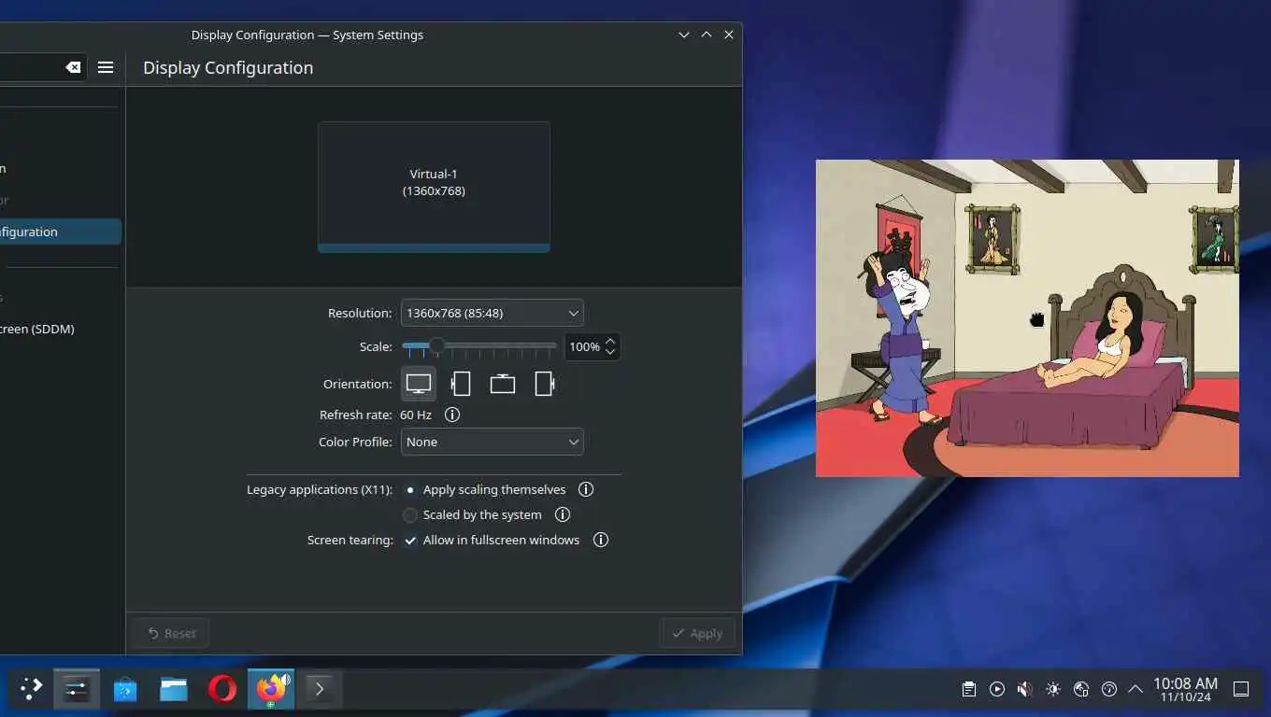Select Apply scaling themselves option
The width and height of the screenshot is (1271, 717).
pyautogui.click(x=484, y=489)
